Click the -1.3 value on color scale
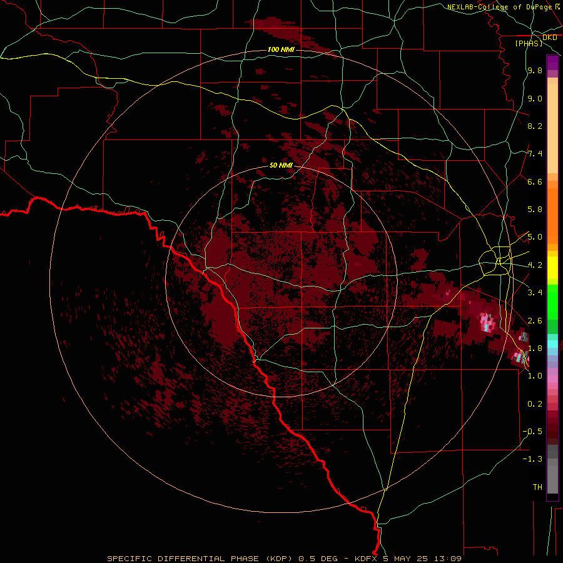 click(532, 459)
